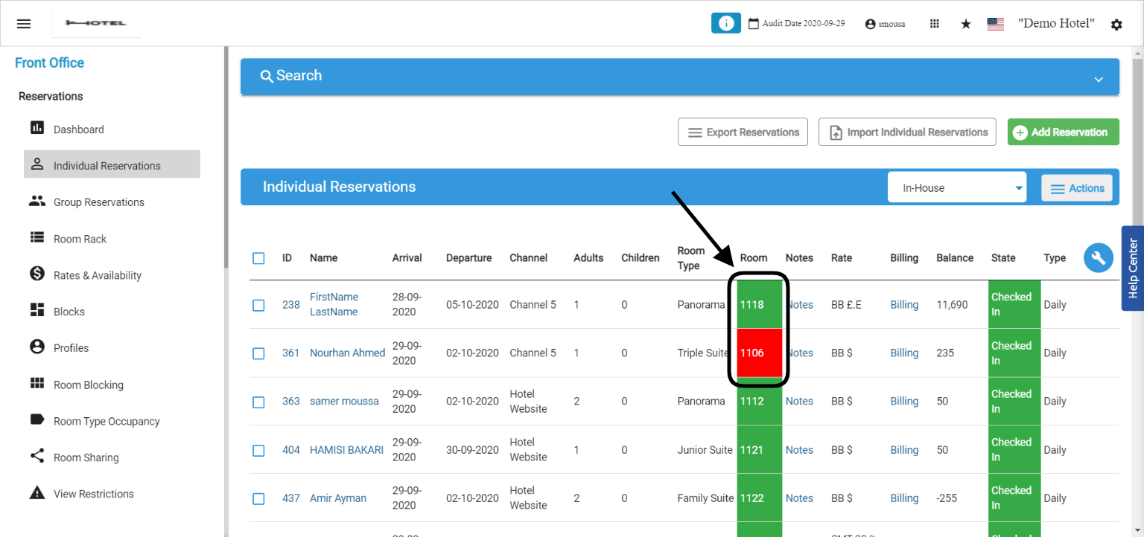Click the View Restrictions warning icon
Screen dimensions: 1144x537
pos(37,492)
